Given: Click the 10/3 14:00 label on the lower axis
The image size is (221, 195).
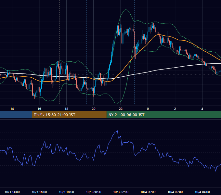Looking at the screenshot, I should click(x=12, y=192).
